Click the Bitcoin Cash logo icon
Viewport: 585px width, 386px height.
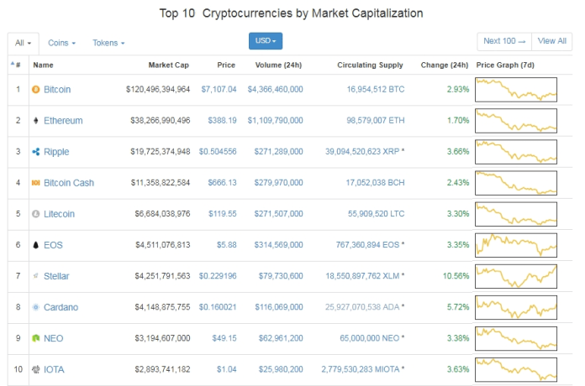[x=35, y=183]
